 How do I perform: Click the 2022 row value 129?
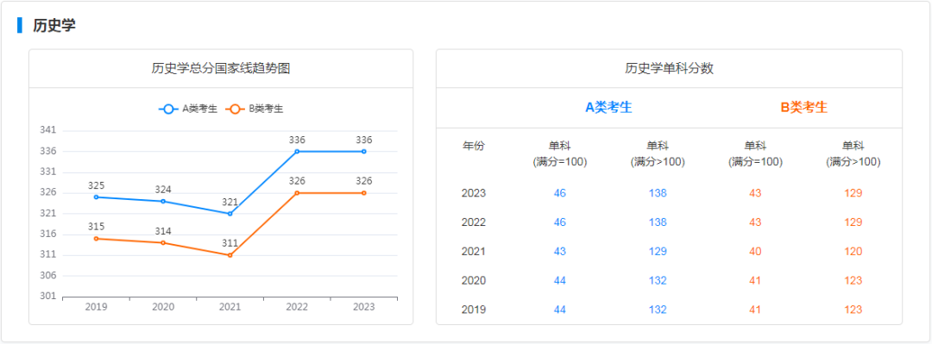853,222
